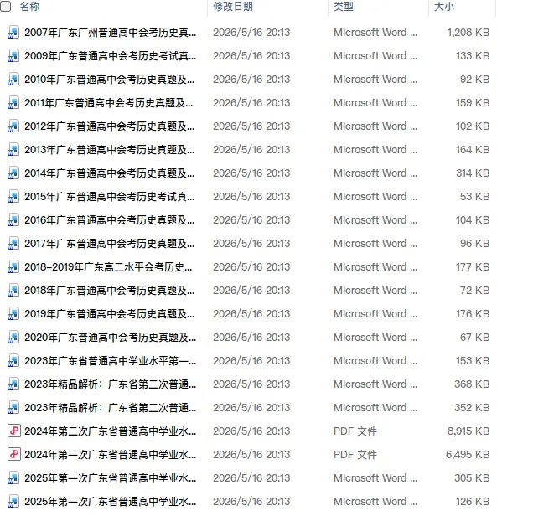The width and height of the screenshot is (559, 521).
Task: Click PDF icon of 2024年第二次广东省 file
Action: pyautogui.click(x=14, y=431)
